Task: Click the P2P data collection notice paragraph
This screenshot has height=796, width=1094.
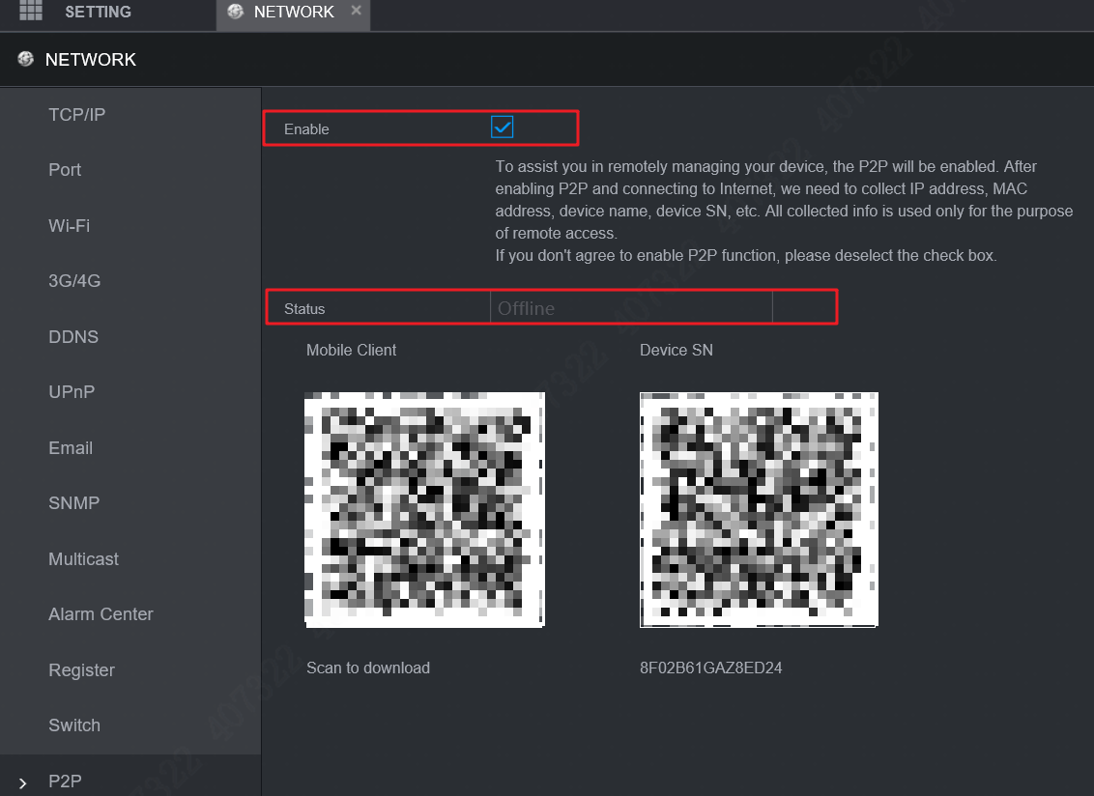Action: coord(784,211)
